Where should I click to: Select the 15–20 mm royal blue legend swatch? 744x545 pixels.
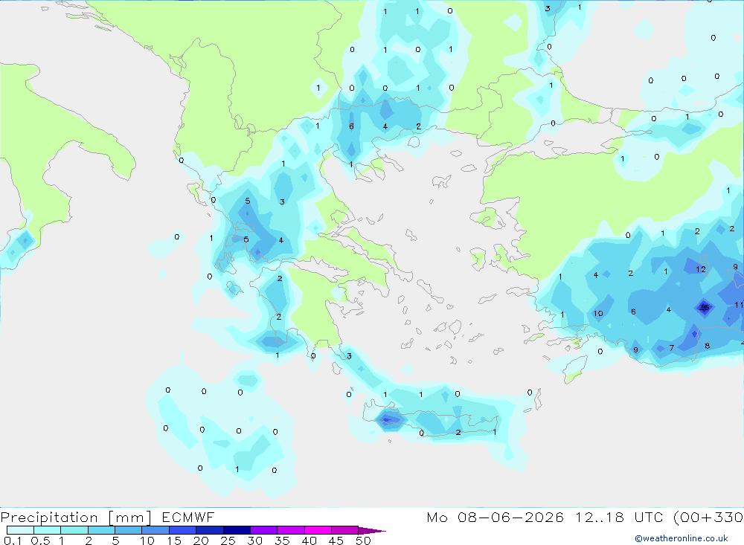183,530
